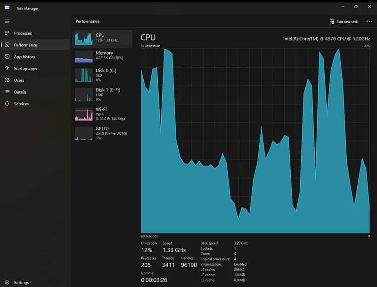
Task: Click the Task Manager app icon
Action: pos(7,8)
